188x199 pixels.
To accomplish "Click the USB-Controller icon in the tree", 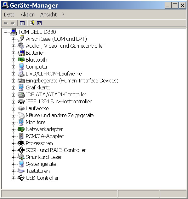I will 21,178.
